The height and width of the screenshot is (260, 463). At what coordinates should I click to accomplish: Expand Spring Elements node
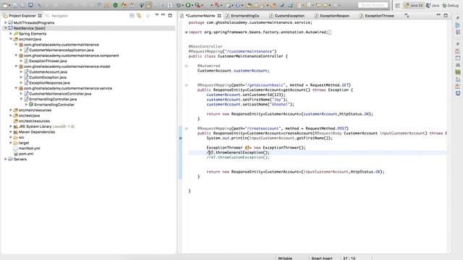(11, 34)
